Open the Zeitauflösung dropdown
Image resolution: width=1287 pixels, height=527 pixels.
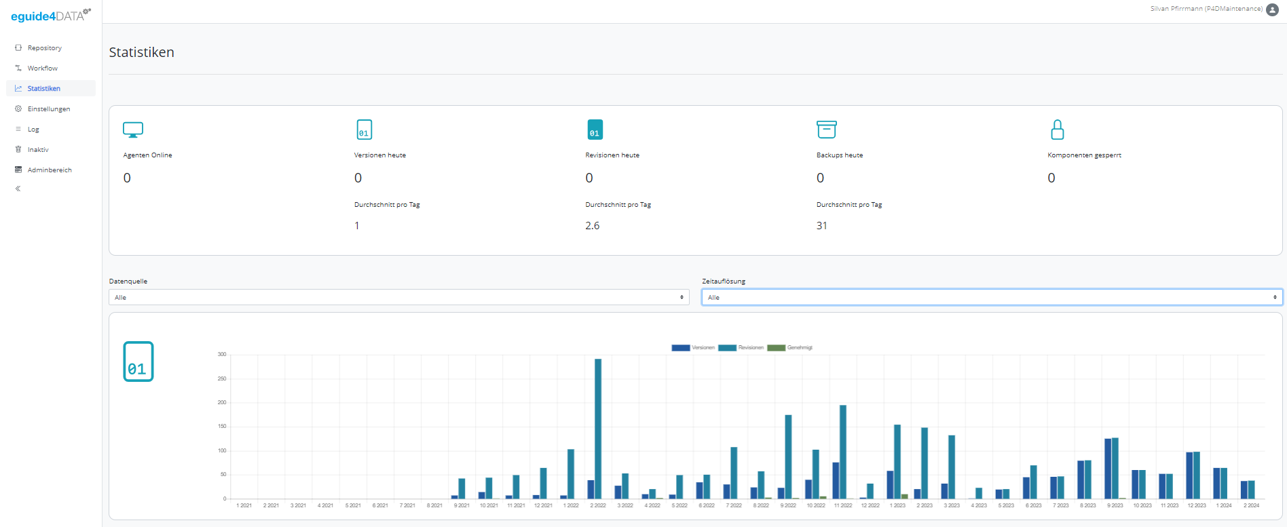coord(992,297)
